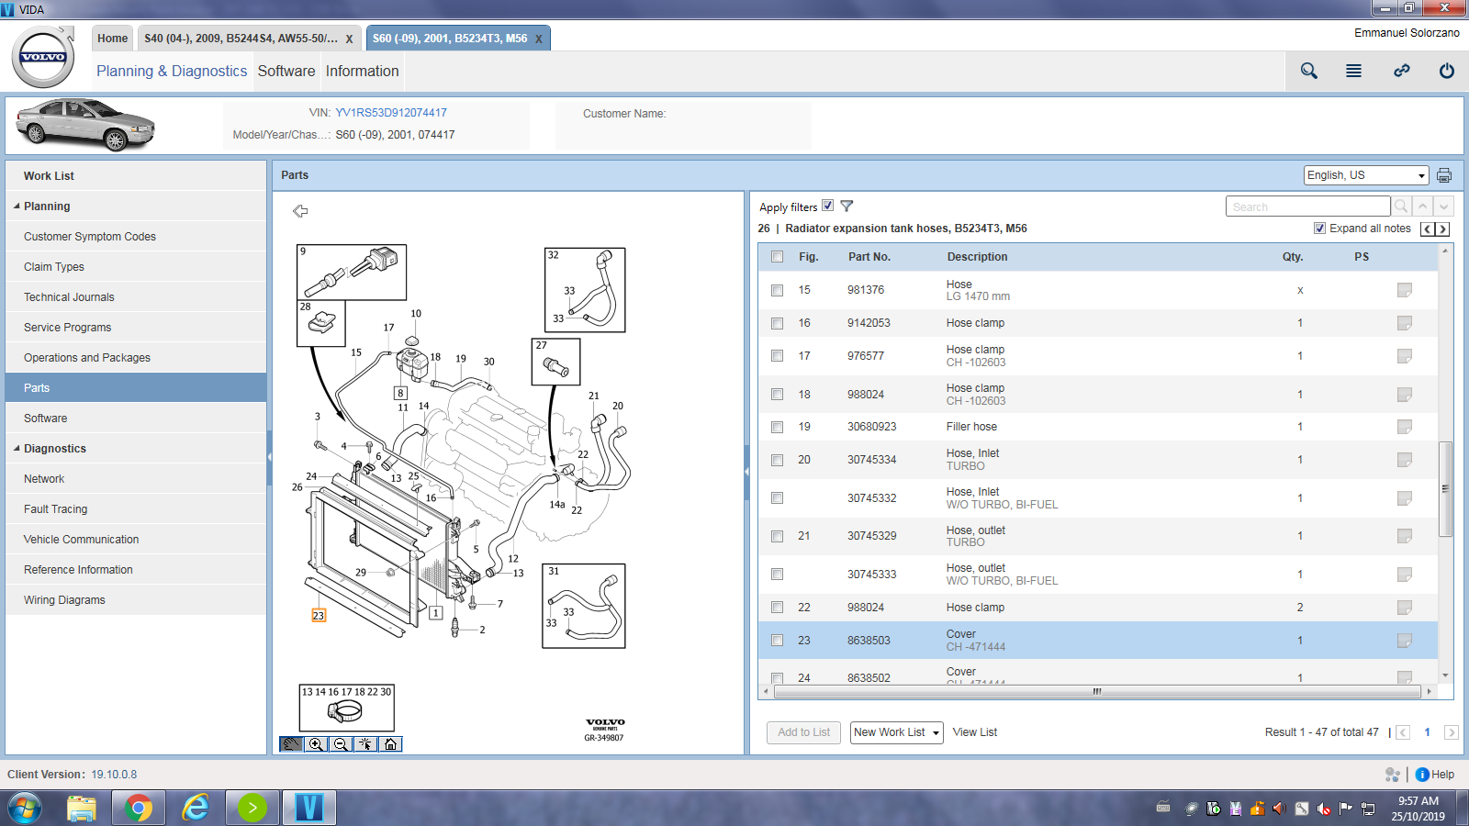Click the View List link
The width and height of the screenshot is (1469, 826).
(974, 732)
